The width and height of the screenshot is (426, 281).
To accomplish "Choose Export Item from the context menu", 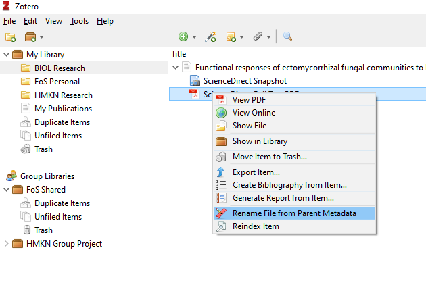I will click(x=295, y=172).
